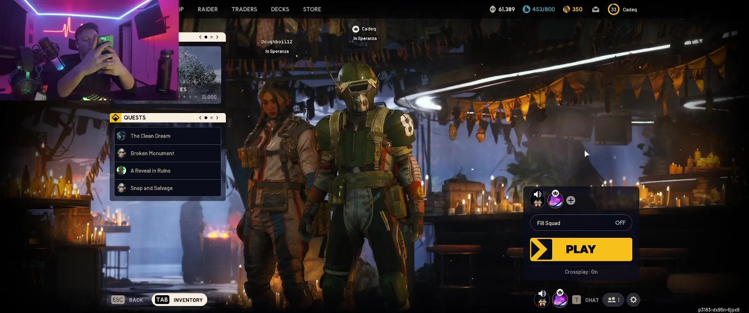Select first page dot in QUESTS panel

(206, 117)
